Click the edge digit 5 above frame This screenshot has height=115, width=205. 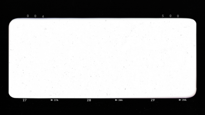tap(163, 16)
